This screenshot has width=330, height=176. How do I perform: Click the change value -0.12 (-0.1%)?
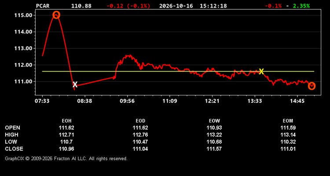[128, 6]
